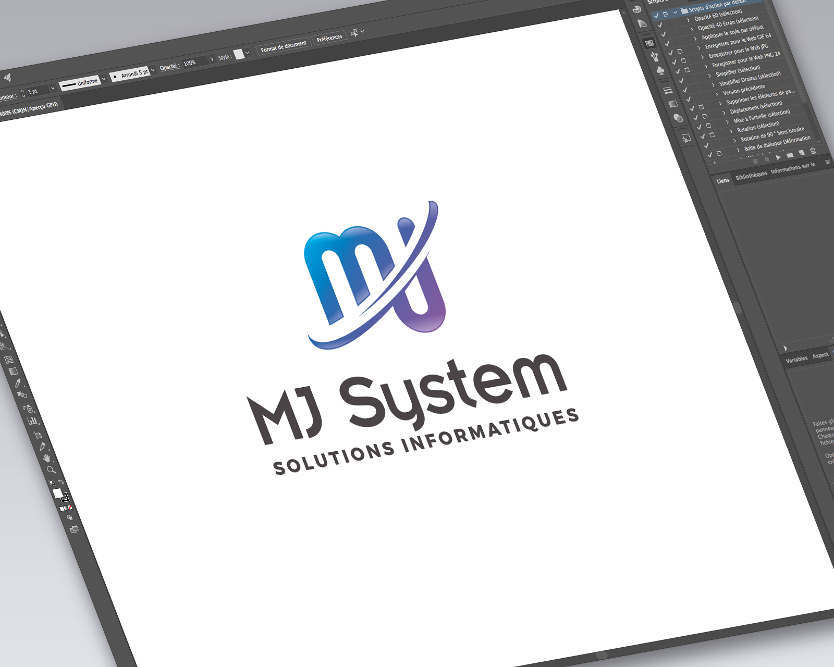Click the Begin recording circle button
The image size is (834, 667).
767,159
